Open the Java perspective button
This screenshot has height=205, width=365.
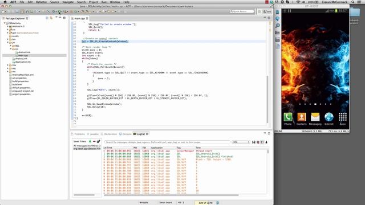point(267,11)
